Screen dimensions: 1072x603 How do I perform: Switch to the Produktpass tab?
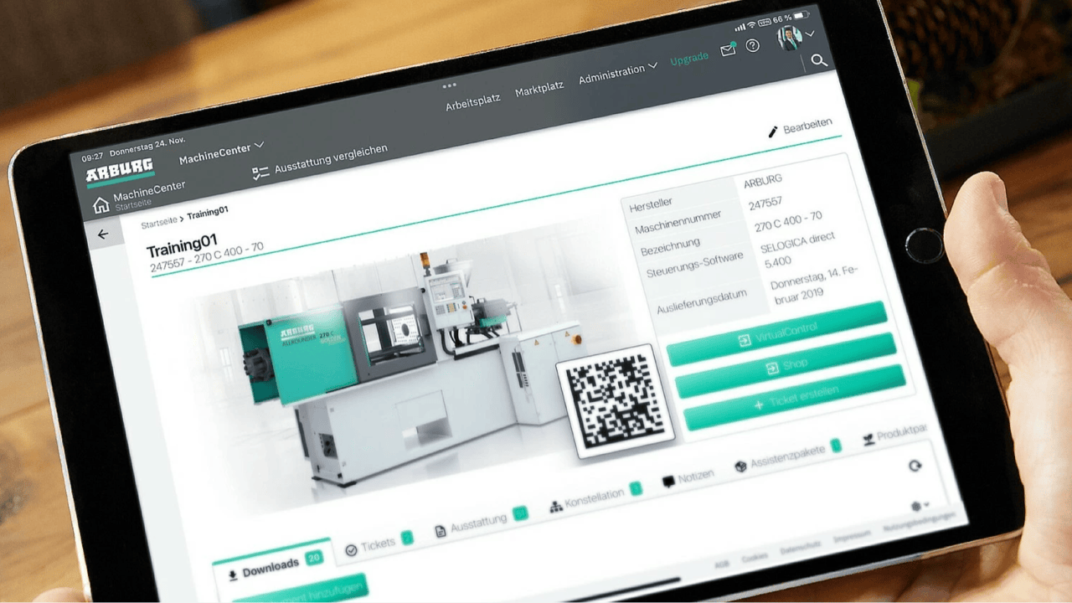click(894, 435)
